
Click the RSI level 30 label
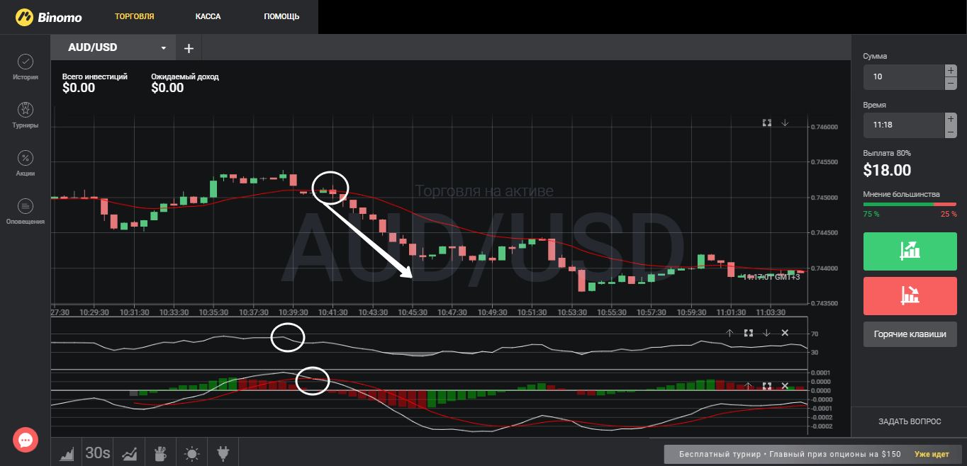(815, 352)
